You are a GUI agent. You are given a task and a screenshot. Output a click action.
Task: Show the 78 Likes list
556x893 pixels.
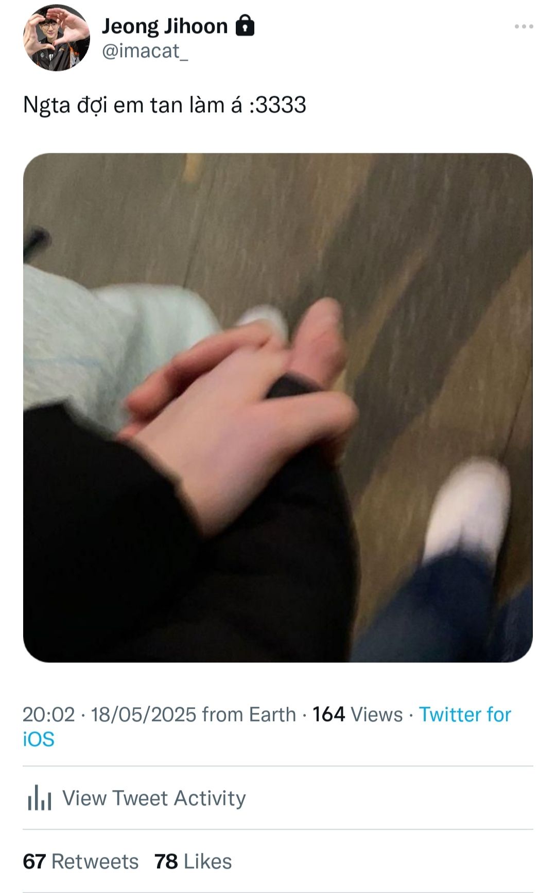[x=193, y=862]
